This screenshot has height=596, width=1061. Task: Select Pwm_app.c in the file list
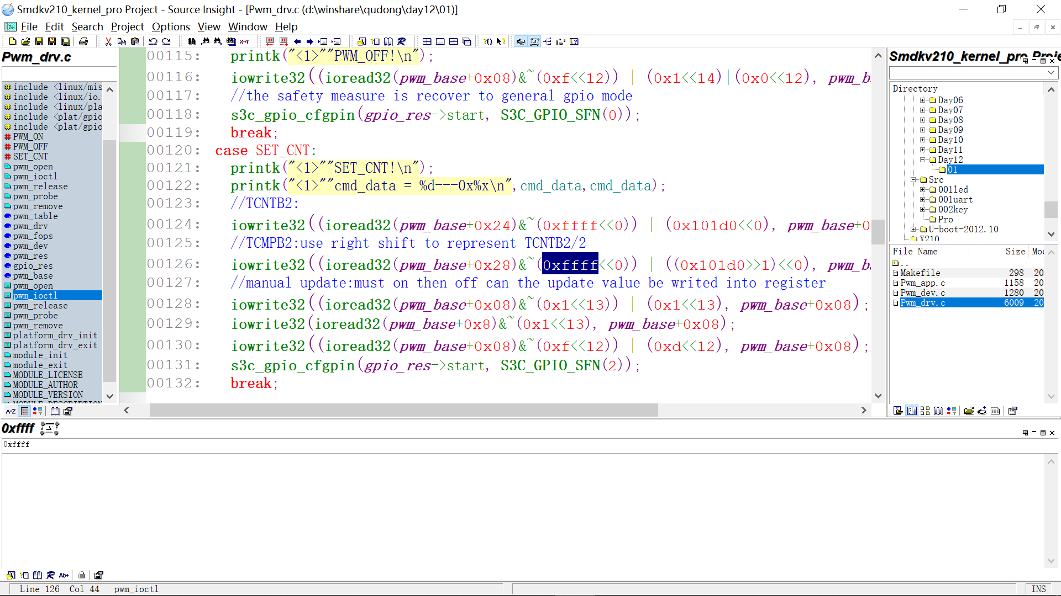pyautogui.click(x=922, y=283)
